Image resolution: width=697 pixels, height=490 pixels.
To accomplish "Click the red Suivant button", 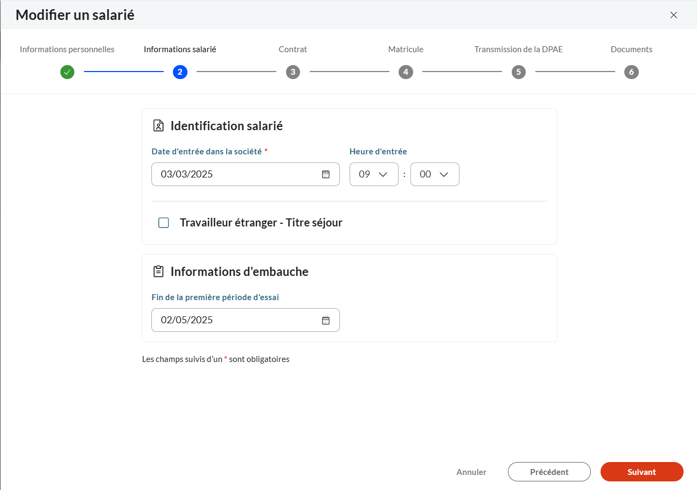I will (642, 472).
